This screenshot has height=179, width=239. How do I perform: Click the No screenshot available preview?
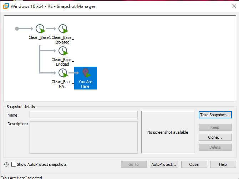(x=168, y=132)
